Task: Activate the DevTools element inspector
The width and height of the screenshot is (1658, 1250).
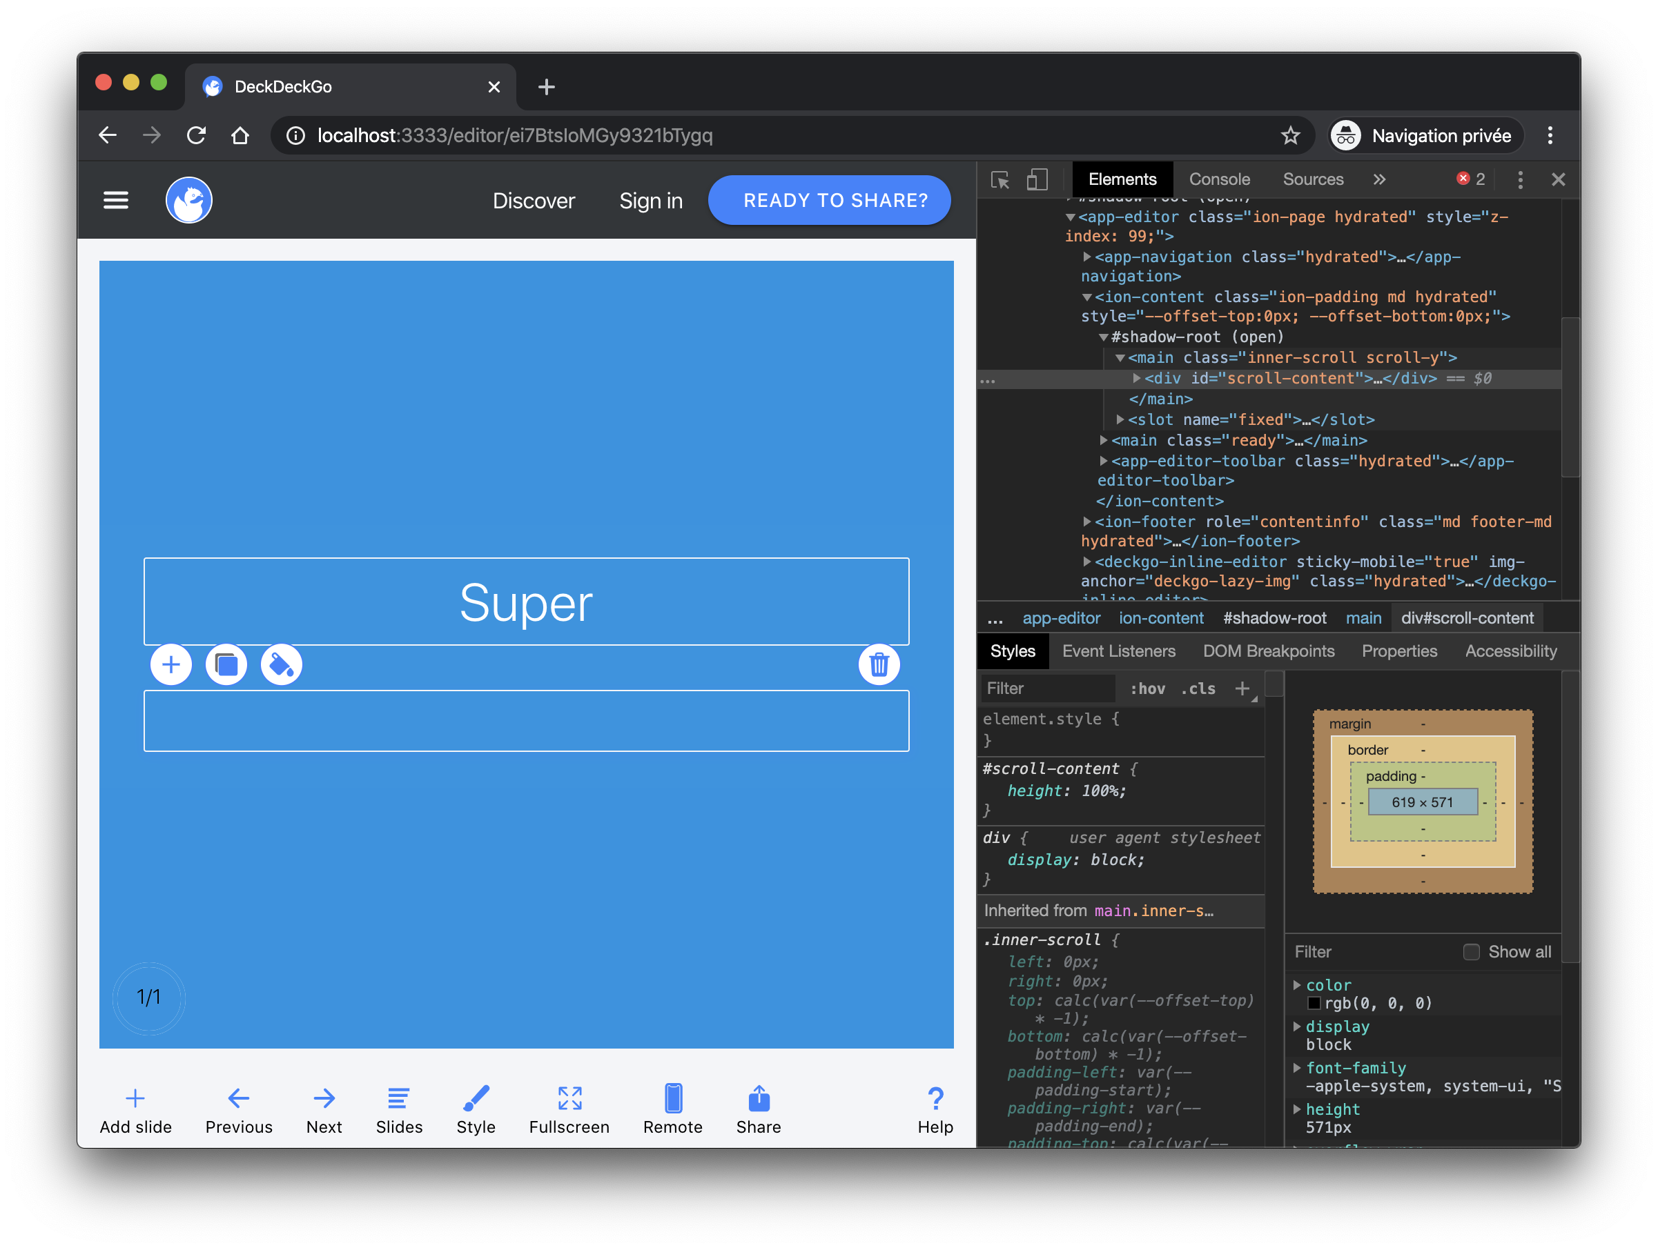Action: click(1000, 179)
